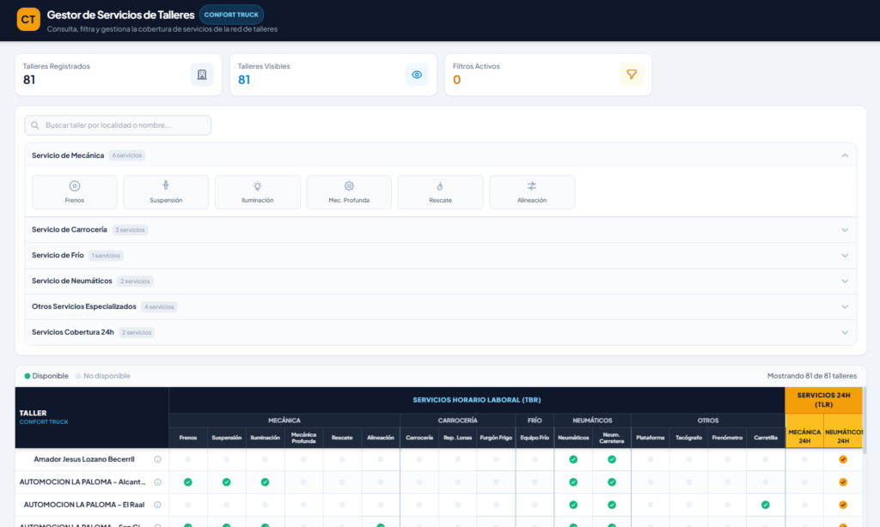
Task: Toggle the Frenos service filter
Action: coord(75,191)
